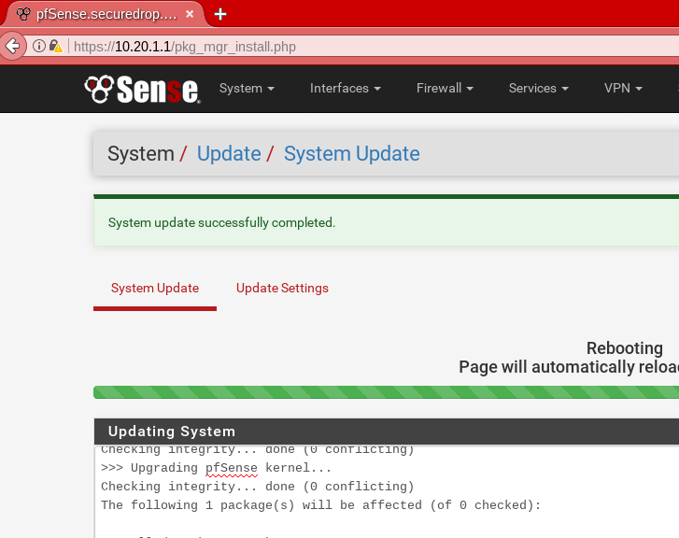
Task: Open the System dropdown menu
Action: click(247, 89)
